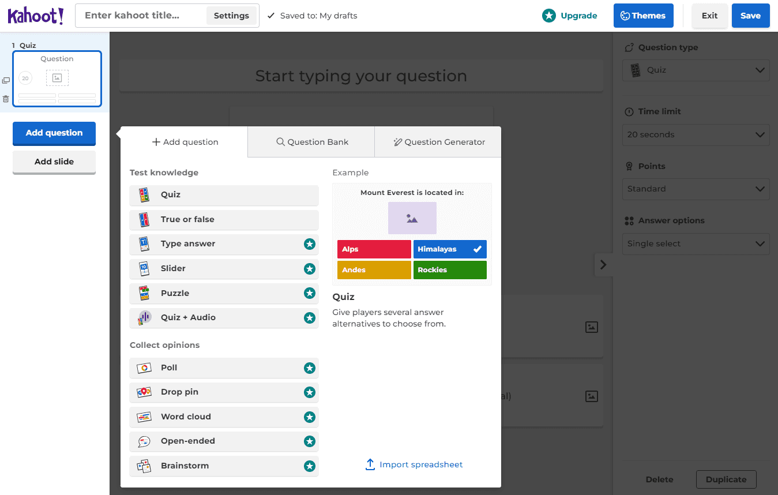Click the yellow Andes answer tile

pyautogui.click(x=374, y=270)
